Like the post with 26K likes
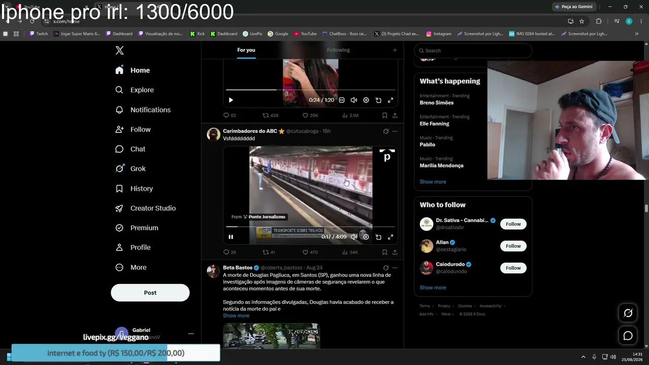The width and height of the screenshot is (649, 365). [310, 116]
